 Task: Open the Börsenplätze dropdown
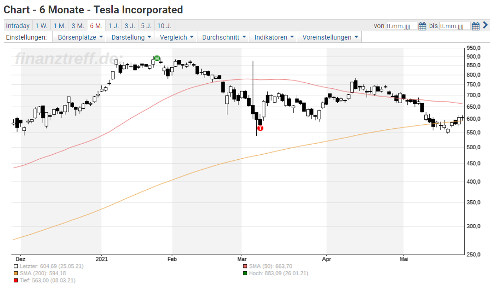click(x=80, y=37)
